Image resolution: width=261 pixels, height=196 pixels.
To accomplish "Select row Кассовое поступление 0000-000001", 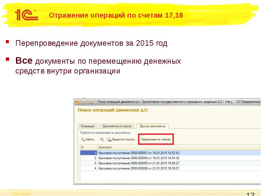I will (x=139, y=153).
